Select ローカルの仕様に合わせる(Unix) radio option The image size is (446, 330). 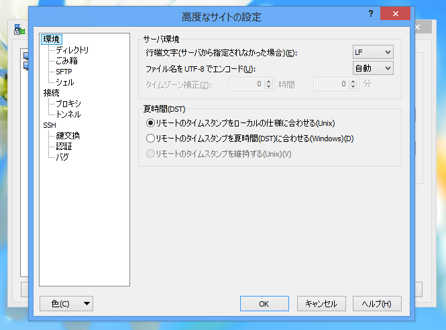tap(150, 123)
